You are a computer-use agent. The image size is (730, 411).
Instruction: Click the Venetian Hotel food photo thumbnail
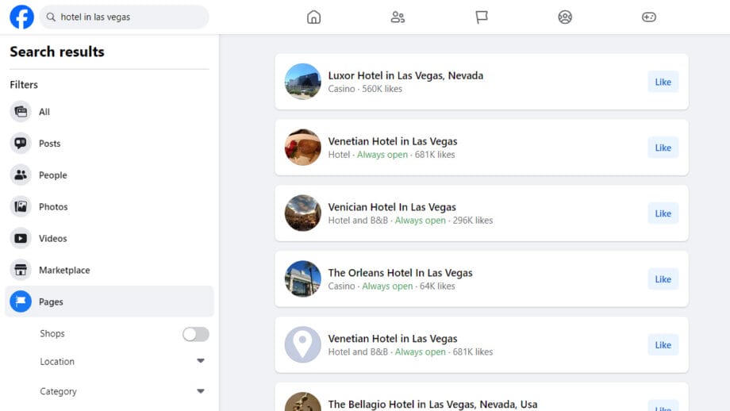point(302,147)
